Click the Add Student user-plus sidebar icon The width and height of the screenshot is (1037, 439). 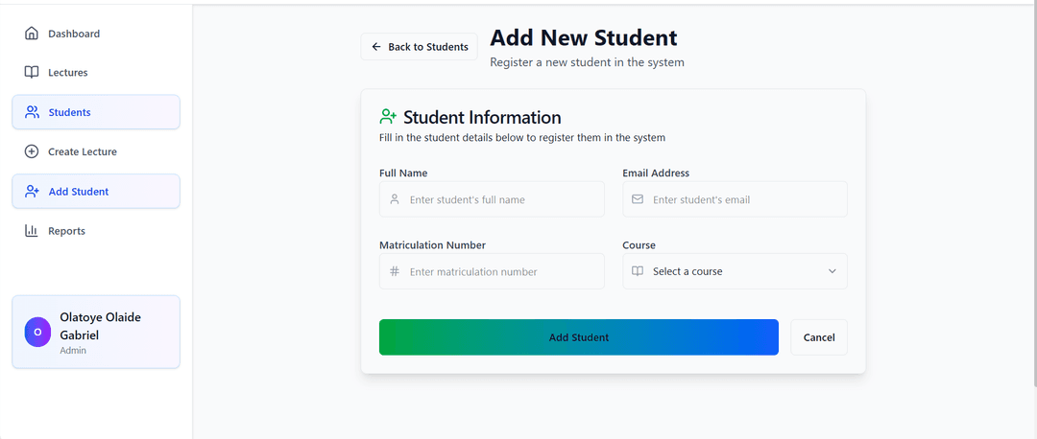click(32, 192)
